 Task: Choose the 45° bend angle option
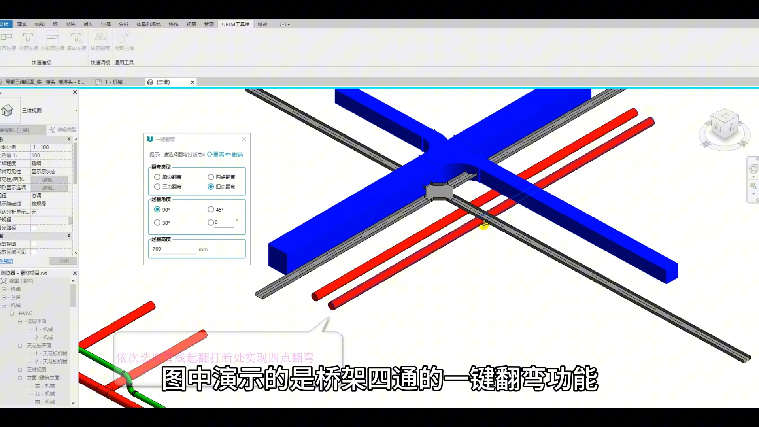(211, 210)
